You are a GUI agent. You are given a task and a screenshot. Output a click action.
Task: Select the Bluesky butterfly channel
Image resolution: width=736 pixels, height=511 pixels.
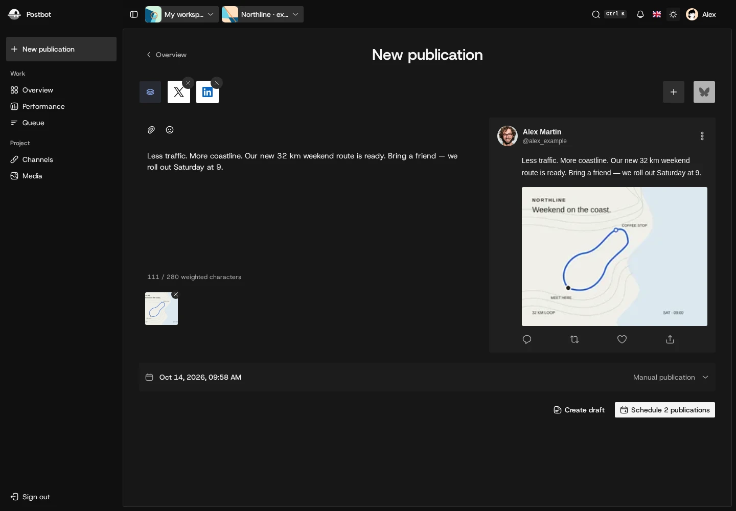tap(704, 92)
